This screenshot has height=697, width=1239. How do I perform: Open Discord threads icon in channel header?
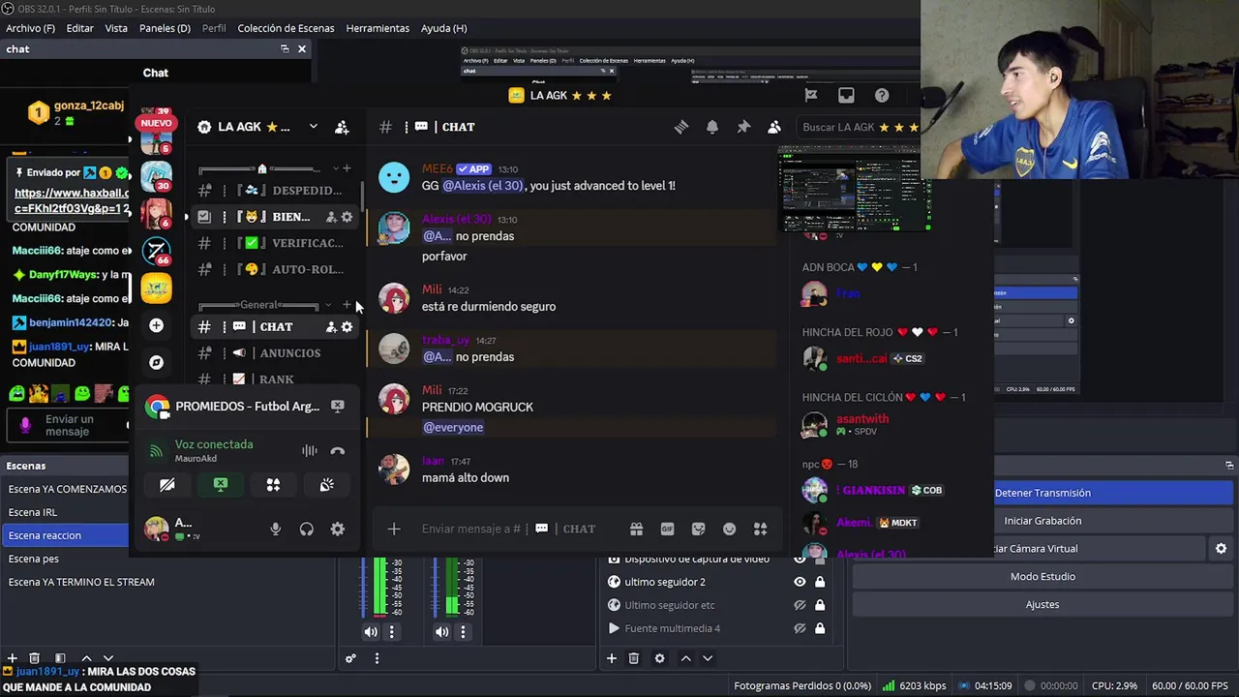pos(681,127)
